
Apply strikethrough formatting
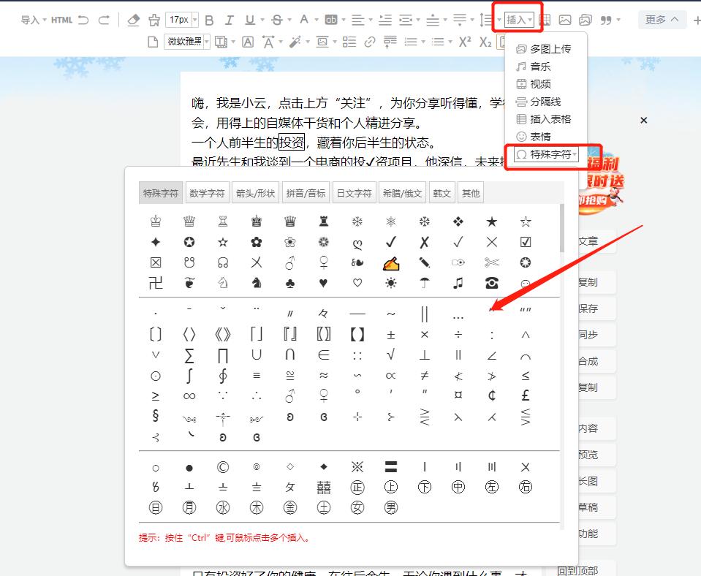click(276, 20)
